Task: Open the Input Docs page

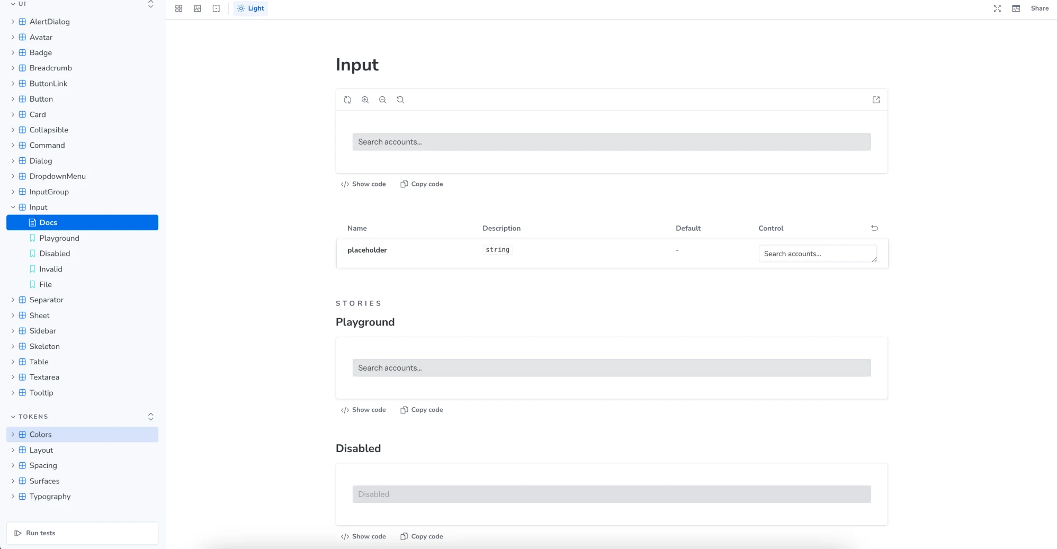Action: click(x=82, y=222)
